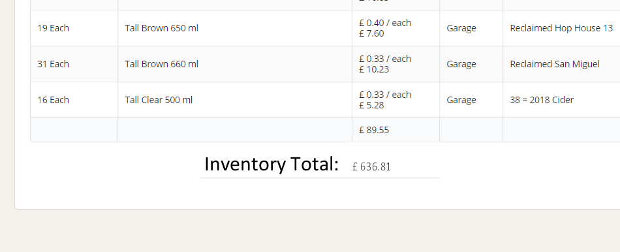Click the £ 10.23 line total
This screenshot has width=620, height=252.
pyautogui.click(x=374, y=70)
